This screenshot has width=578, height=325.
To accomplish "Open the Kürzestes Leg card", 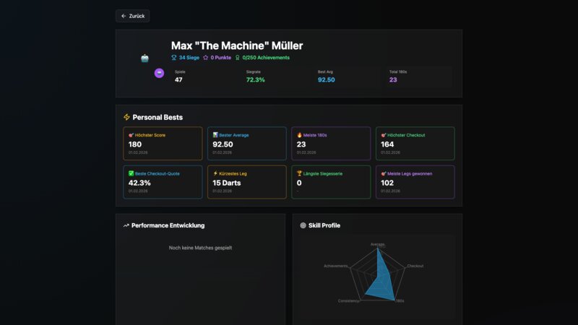I will pos(246,182).
